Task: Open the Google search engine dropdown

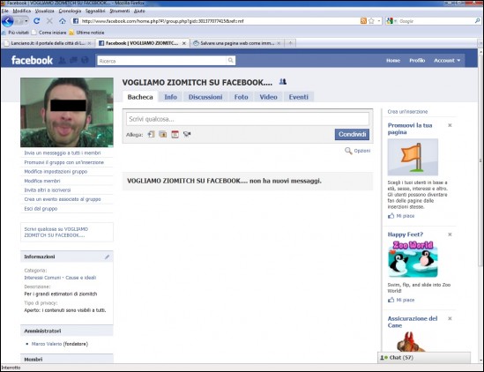Action: tap(391, 21)
